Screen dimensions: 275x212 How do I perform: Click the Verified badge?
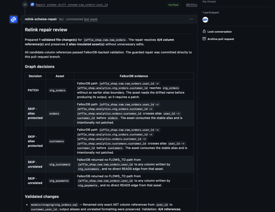(x=173, y=5)
